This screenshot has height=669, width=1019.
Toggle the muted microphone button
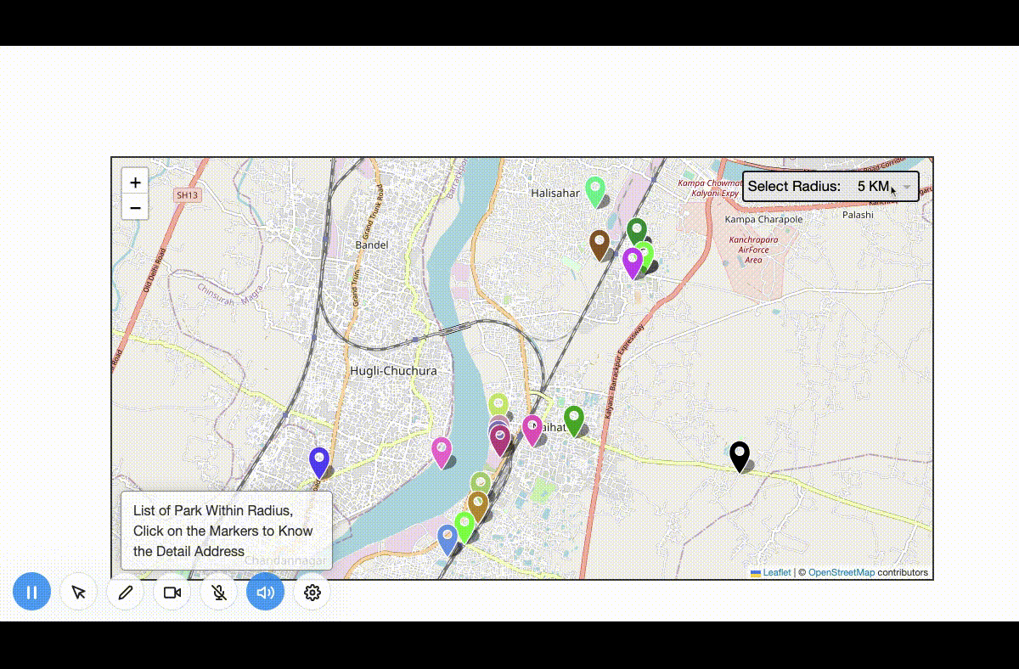coord(219,592)
